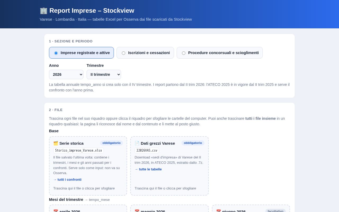Screen dimensions: 339x212
Task: Click the Serie storica folder-tabs icon
Action: [x=56, y=143]
